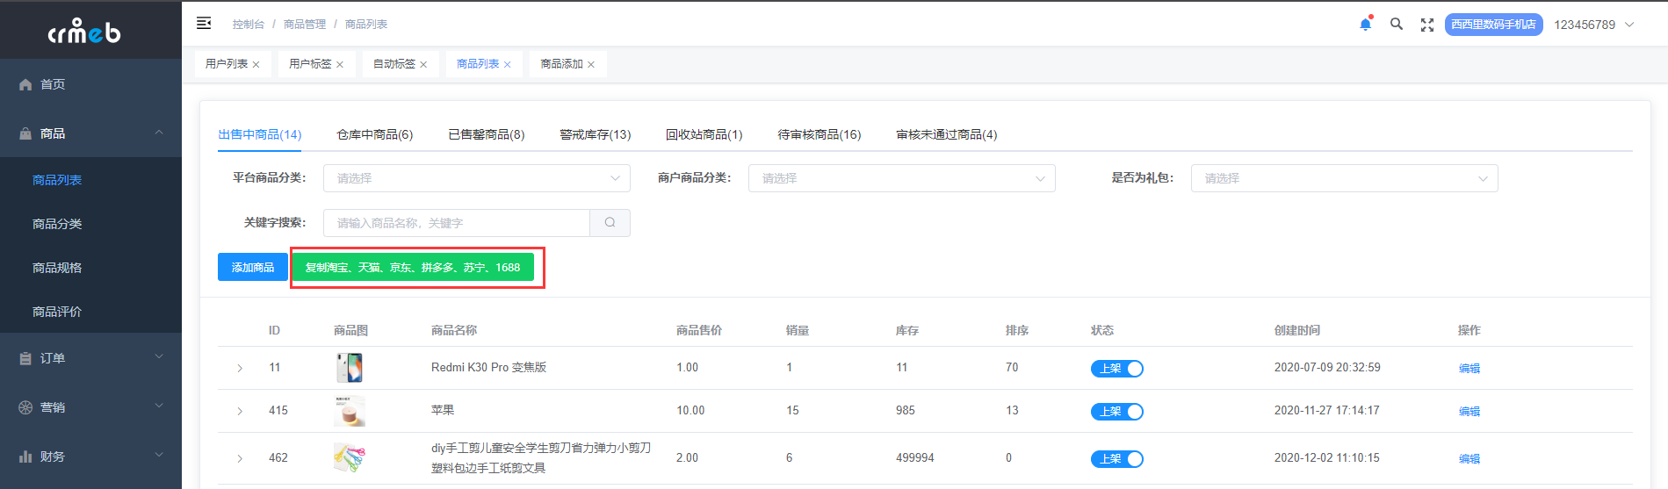Click 控制台 breadcrumb link

[248, 25]
